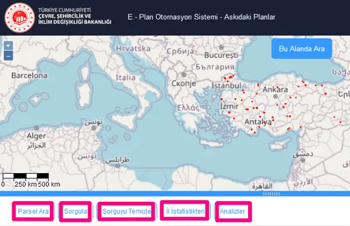Click the dotted panel resize handle
Image resolution: width=350 pixels, height=226 pixels.
[x=271, y=194]
